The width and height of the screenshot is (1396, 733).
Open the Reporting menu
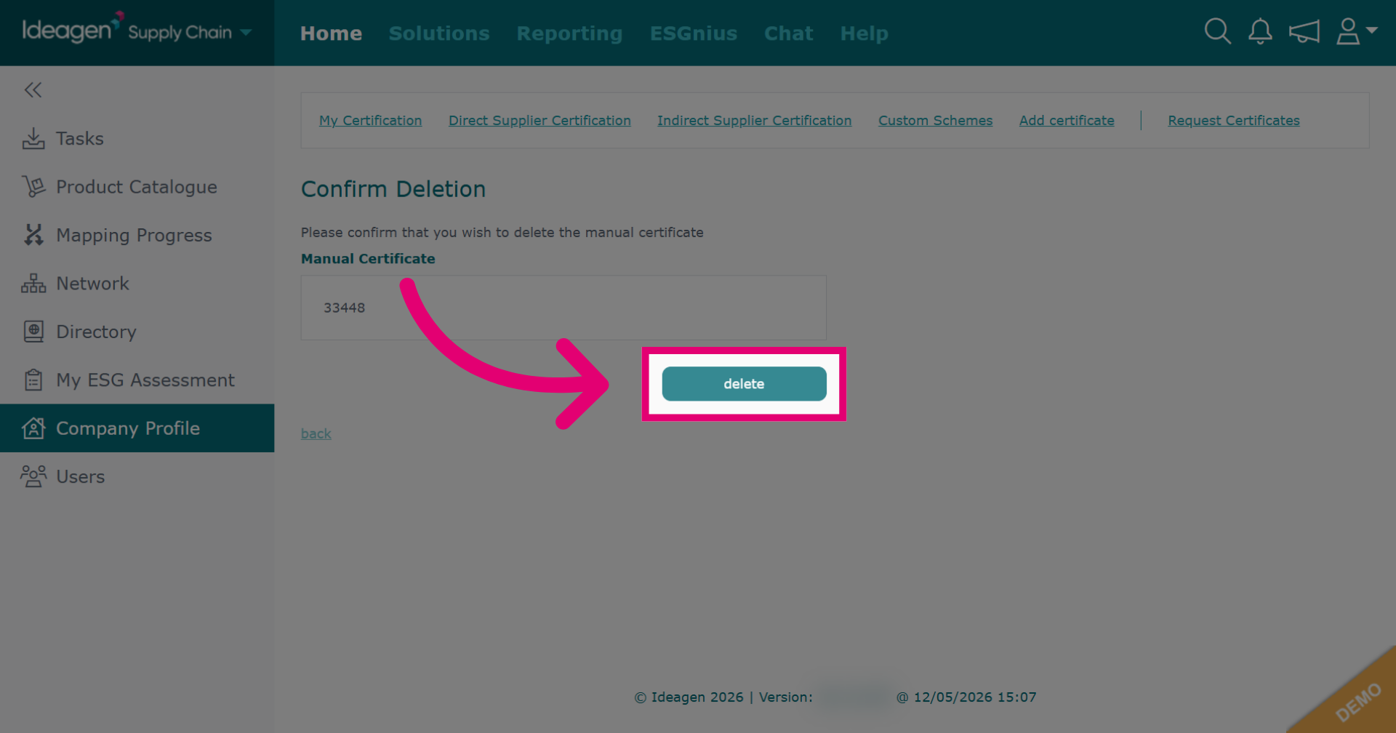pos(569,33)
